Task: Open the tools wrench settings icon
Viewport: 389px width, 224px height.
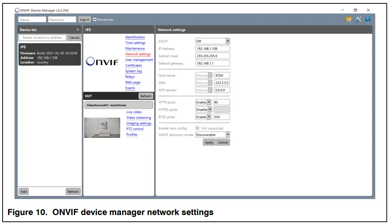Action: pyautogui.click(x=358, y=19)
